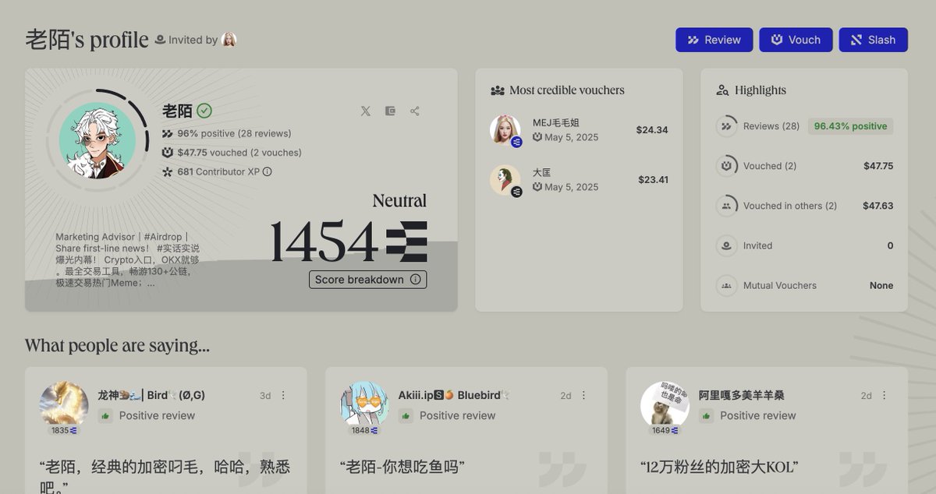
Task: Click the Akiii.ip Bluebird reviewer name
Action: click(x=454, y=395)
